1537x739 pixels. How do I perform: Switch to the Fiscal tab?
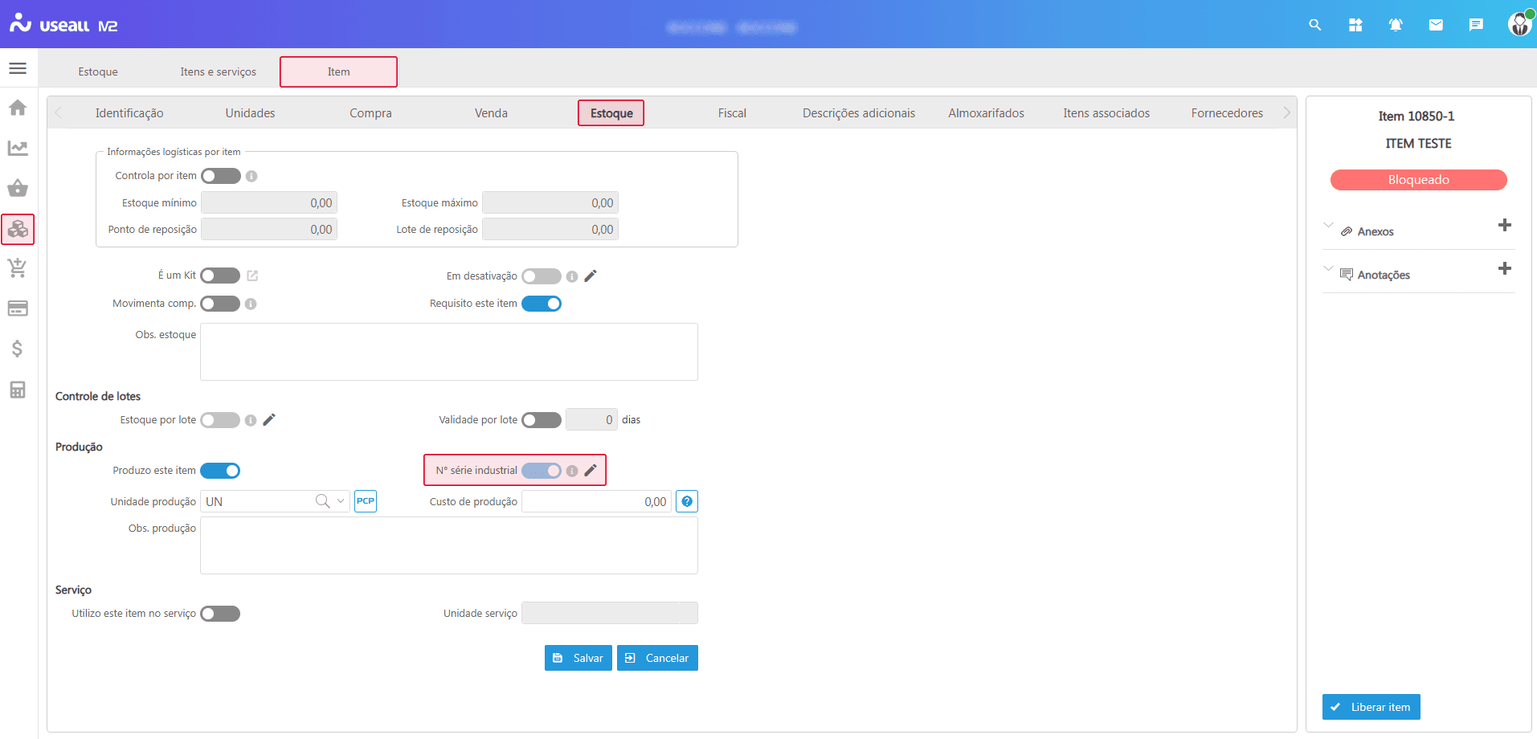[732, 113]
